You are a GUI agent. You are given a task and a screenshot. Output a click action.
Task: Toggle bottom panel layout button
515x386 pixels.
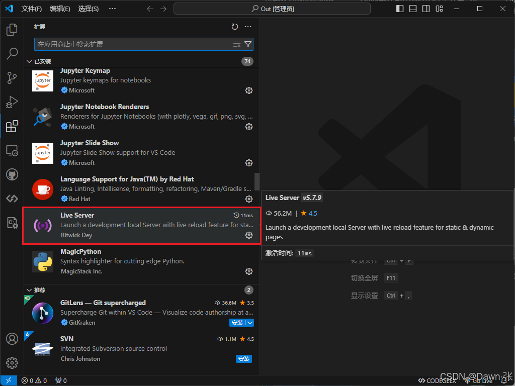pyautogui.click(x=413, y=9)
